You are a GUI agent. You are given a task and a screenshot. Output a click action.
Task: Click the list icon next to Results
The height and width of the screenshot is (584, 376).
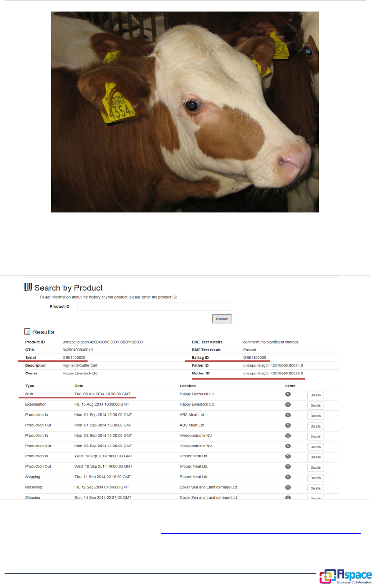coord(27,332)
